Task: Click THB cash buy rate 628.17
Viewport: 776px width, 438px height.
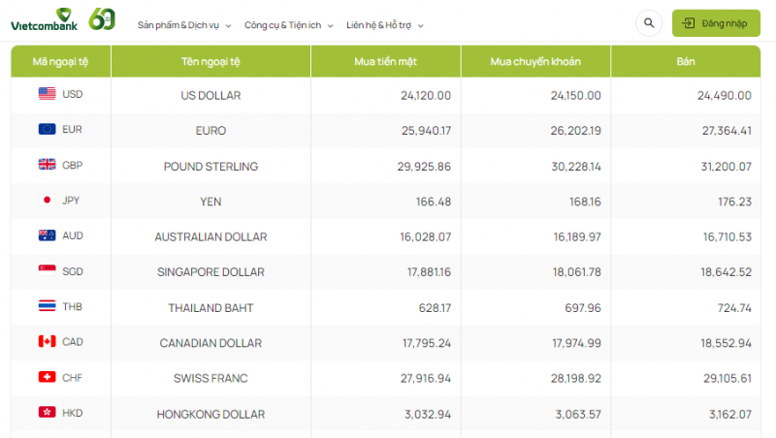Action: click(x=435, y=308)
